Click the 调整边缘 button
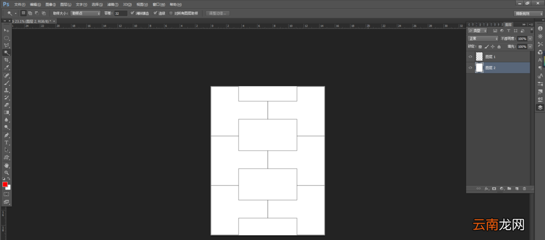545x240 pixels. (x=218, y=13)
